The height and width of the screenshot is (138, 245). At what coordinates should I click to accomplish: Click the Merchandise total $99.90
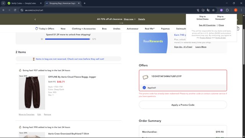pos(219,132)
